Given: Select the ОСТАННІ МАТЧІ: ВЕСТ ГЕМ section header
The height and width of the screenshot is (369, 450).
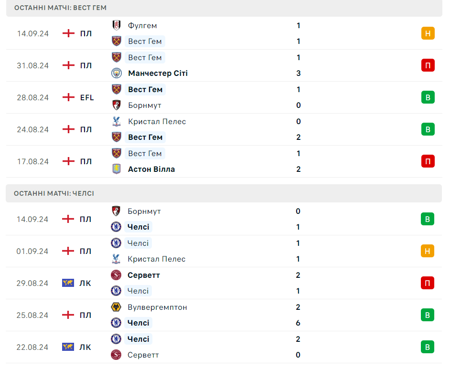Looking at the screenshot, I should click(224, 8).
